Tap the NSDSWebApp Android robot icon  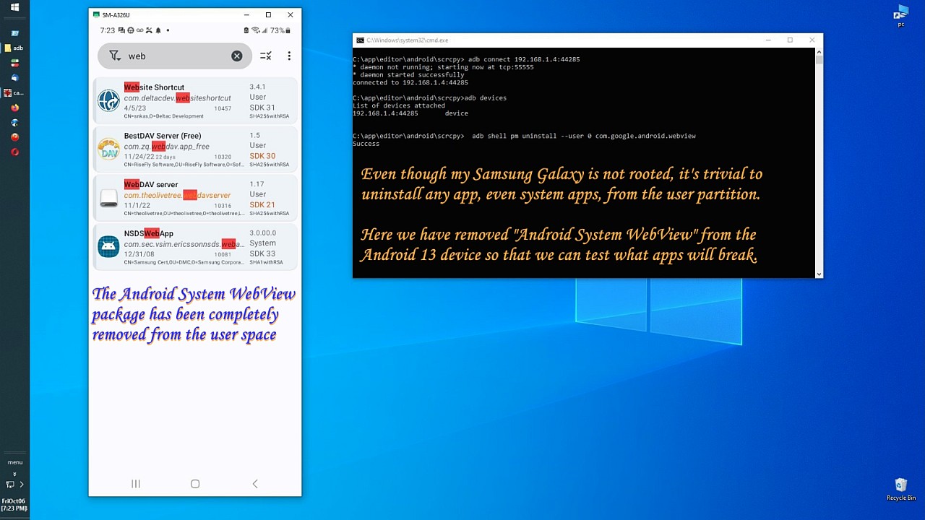point(108,247)
